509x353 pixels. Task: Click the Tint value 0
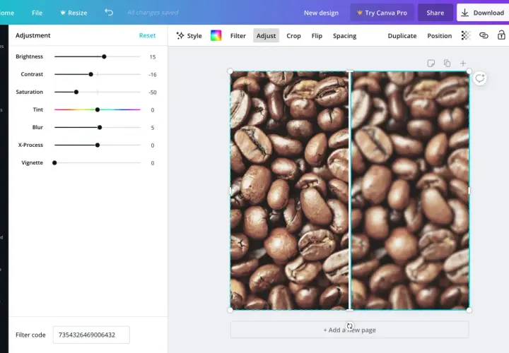point(153,110)
